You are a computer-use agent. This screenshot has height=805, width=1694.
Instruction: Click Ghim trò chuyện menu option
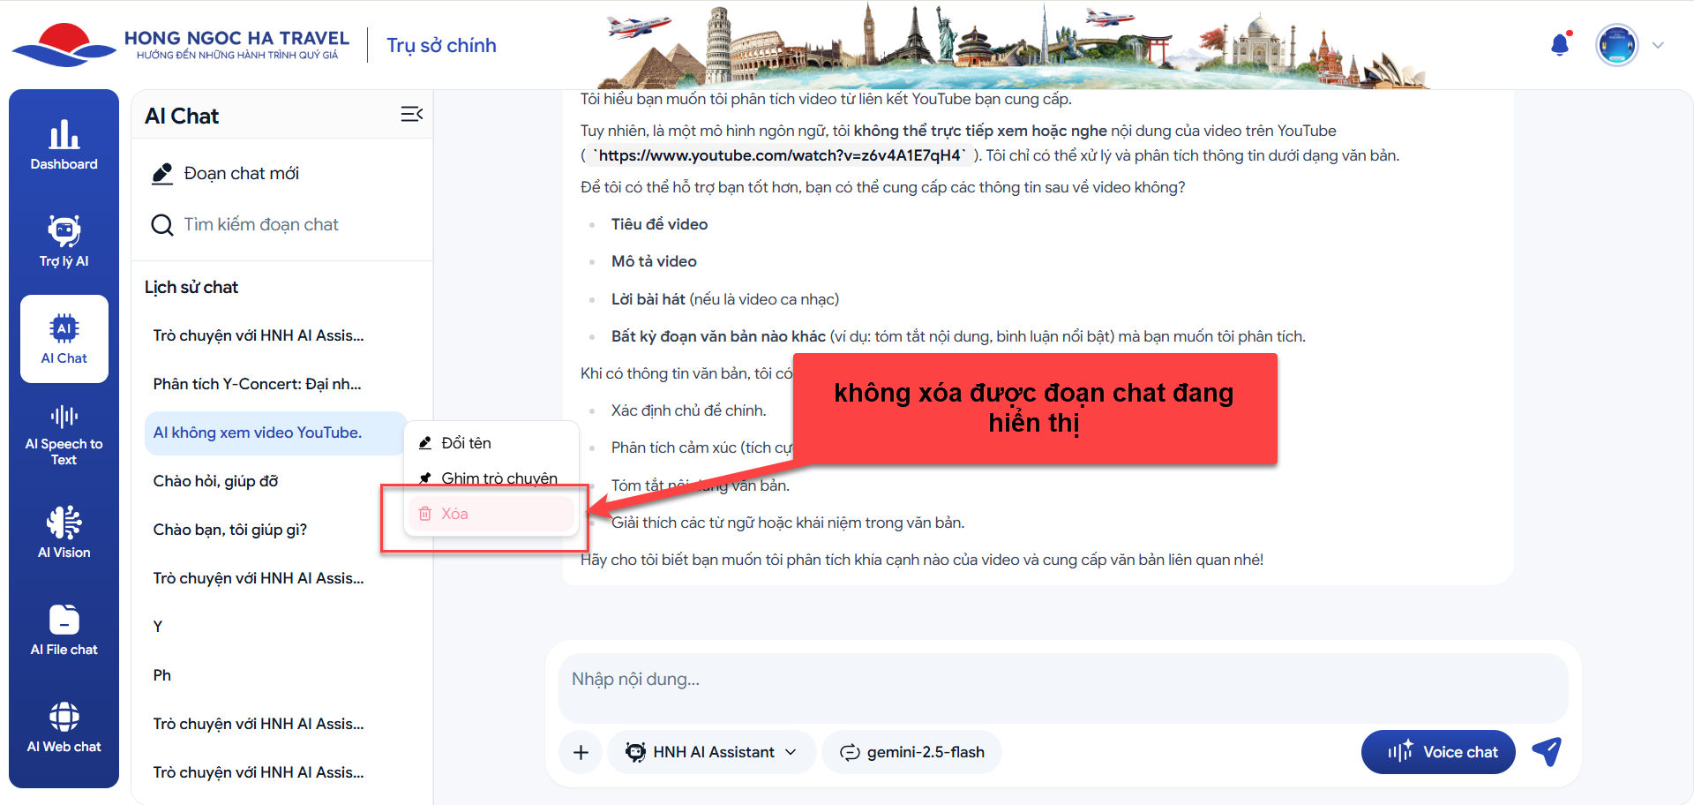pos(498,478)
